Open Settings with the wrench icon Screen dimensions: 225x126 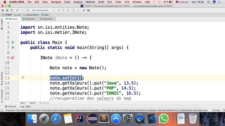tap(84, 10)
